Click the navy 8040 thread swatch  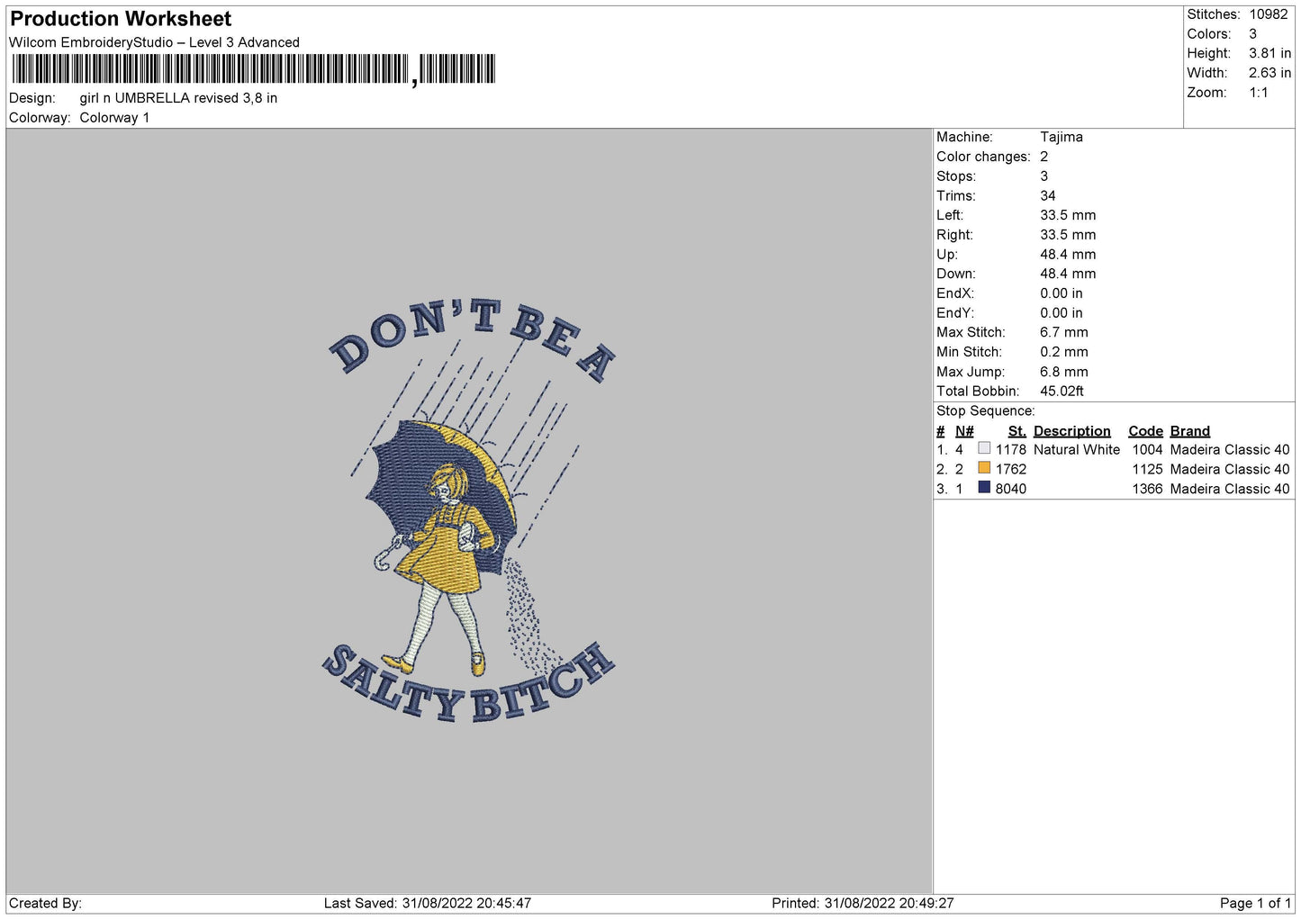984,488
